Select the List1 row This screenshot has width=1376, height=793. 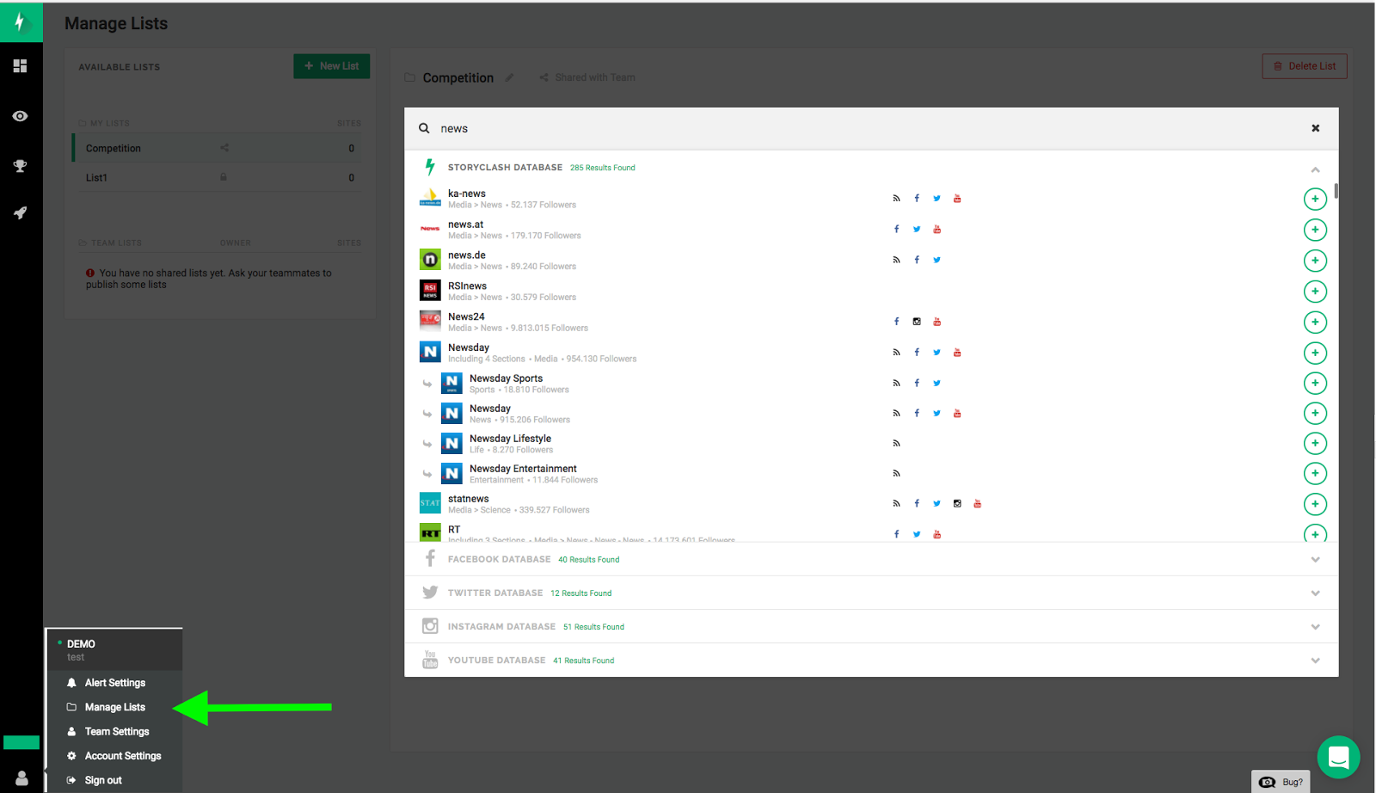click(218, 177)
